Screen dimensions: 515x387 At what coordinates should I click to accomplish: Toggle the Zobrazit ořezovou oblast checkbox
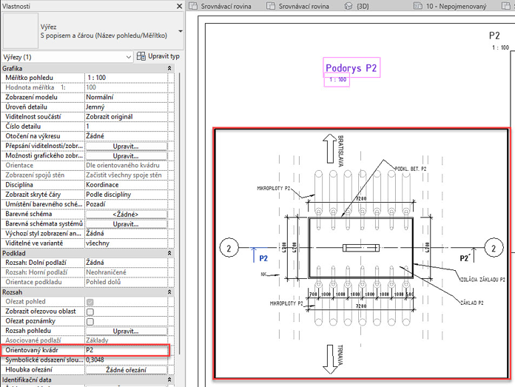(x=90, y=312)
